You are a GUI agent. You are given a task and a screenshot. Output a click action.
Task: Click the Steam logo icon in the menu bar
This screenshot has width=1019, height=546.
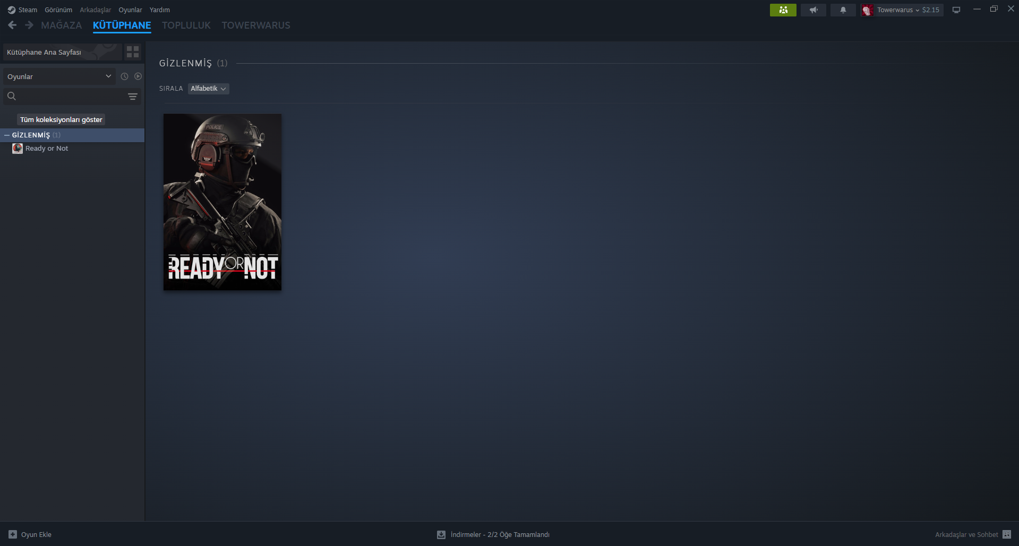click(12, 10)
